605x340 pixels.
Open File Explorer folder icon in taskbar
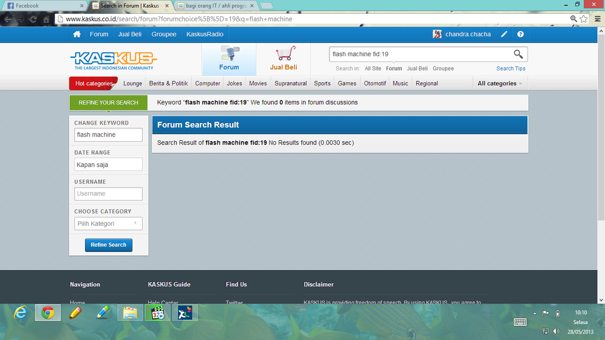[130, 313]
